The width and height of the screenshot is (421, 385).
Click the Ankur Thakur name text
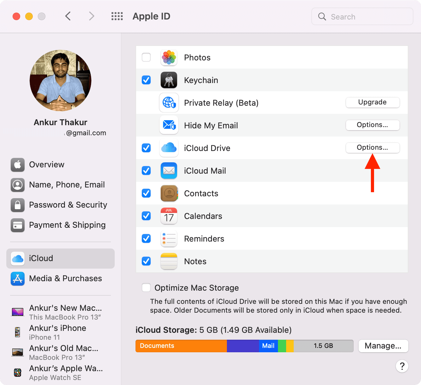pos(61,122)
